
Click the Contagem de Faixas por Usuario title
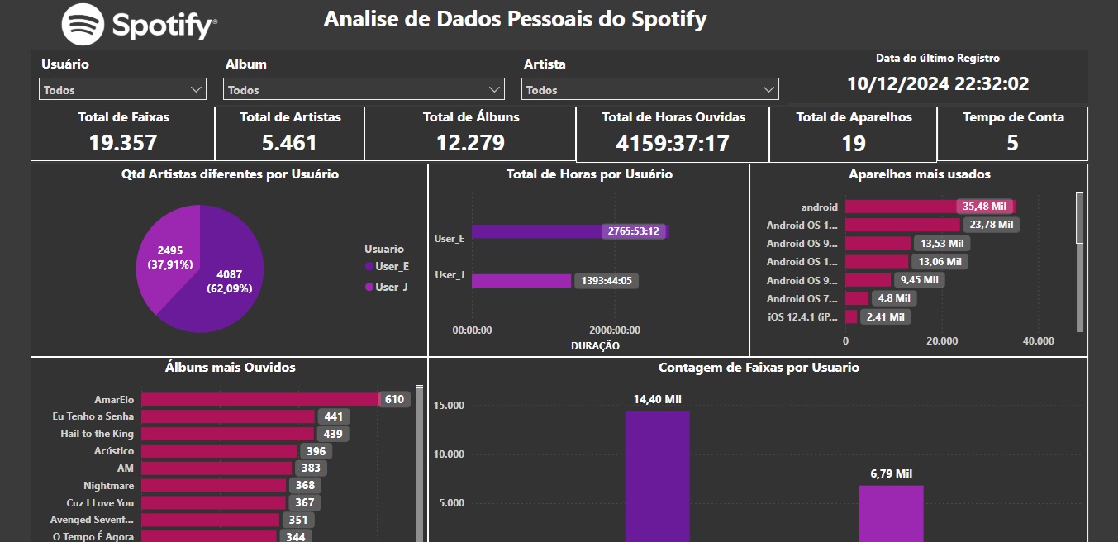(759, 368)
